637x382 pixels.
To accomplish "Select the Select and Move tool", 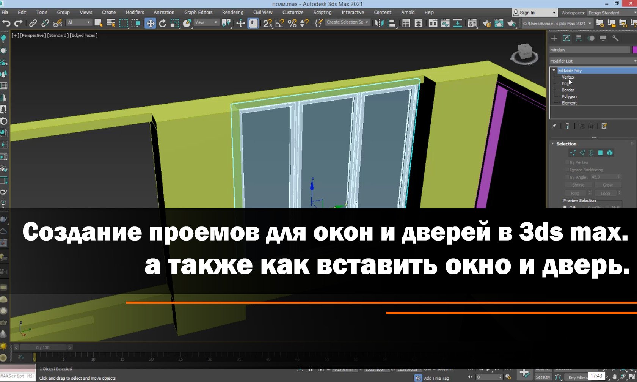I will pyautogui.click(x=151, y=23).
